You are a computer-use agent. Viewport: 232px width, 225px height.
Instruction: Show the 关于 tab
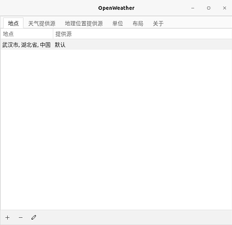click(x=158, y=23)
